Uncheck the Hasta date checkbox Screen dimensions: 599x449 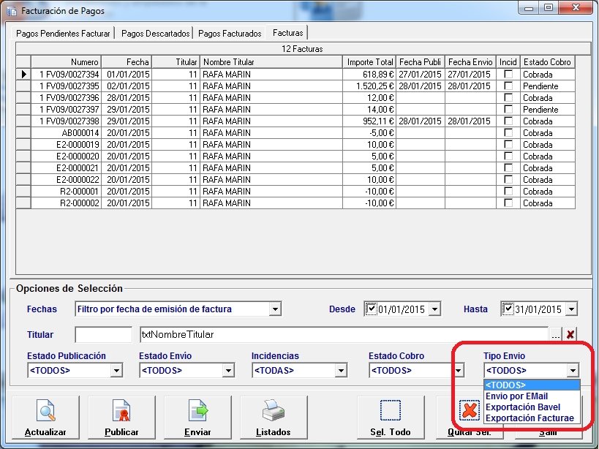pyautogui.click(x=508, y=309)
